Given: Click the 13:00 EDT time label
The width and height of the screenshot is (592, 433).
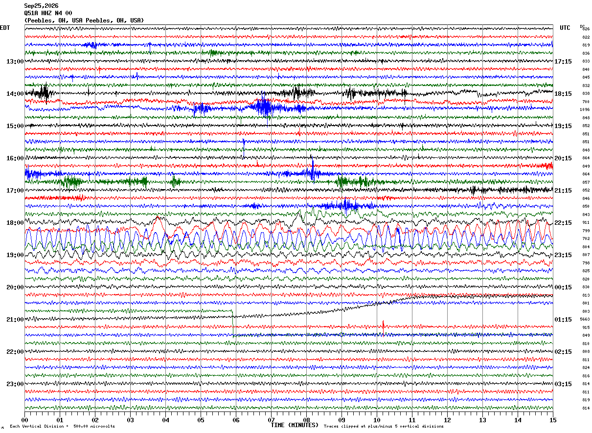Looking at the screenshot, I should pos(15,62).
